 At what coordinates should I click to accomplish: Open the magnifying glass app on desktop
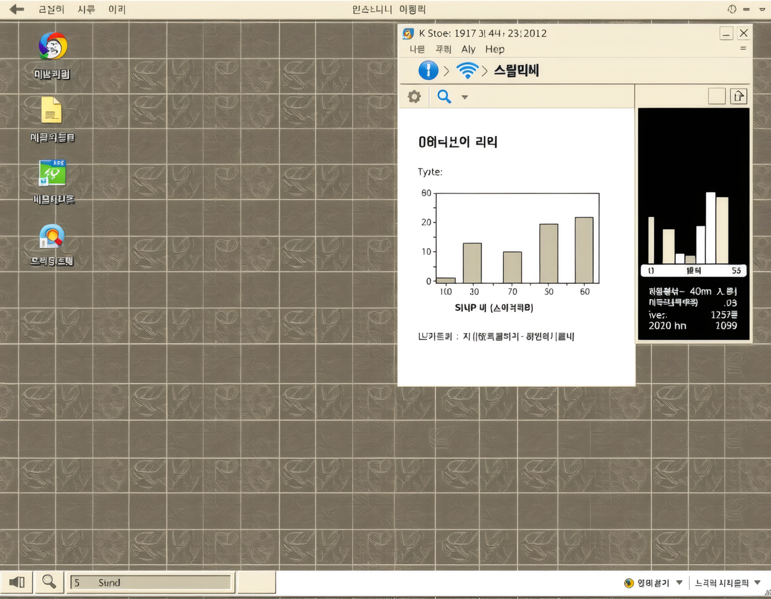pos(52,237)
